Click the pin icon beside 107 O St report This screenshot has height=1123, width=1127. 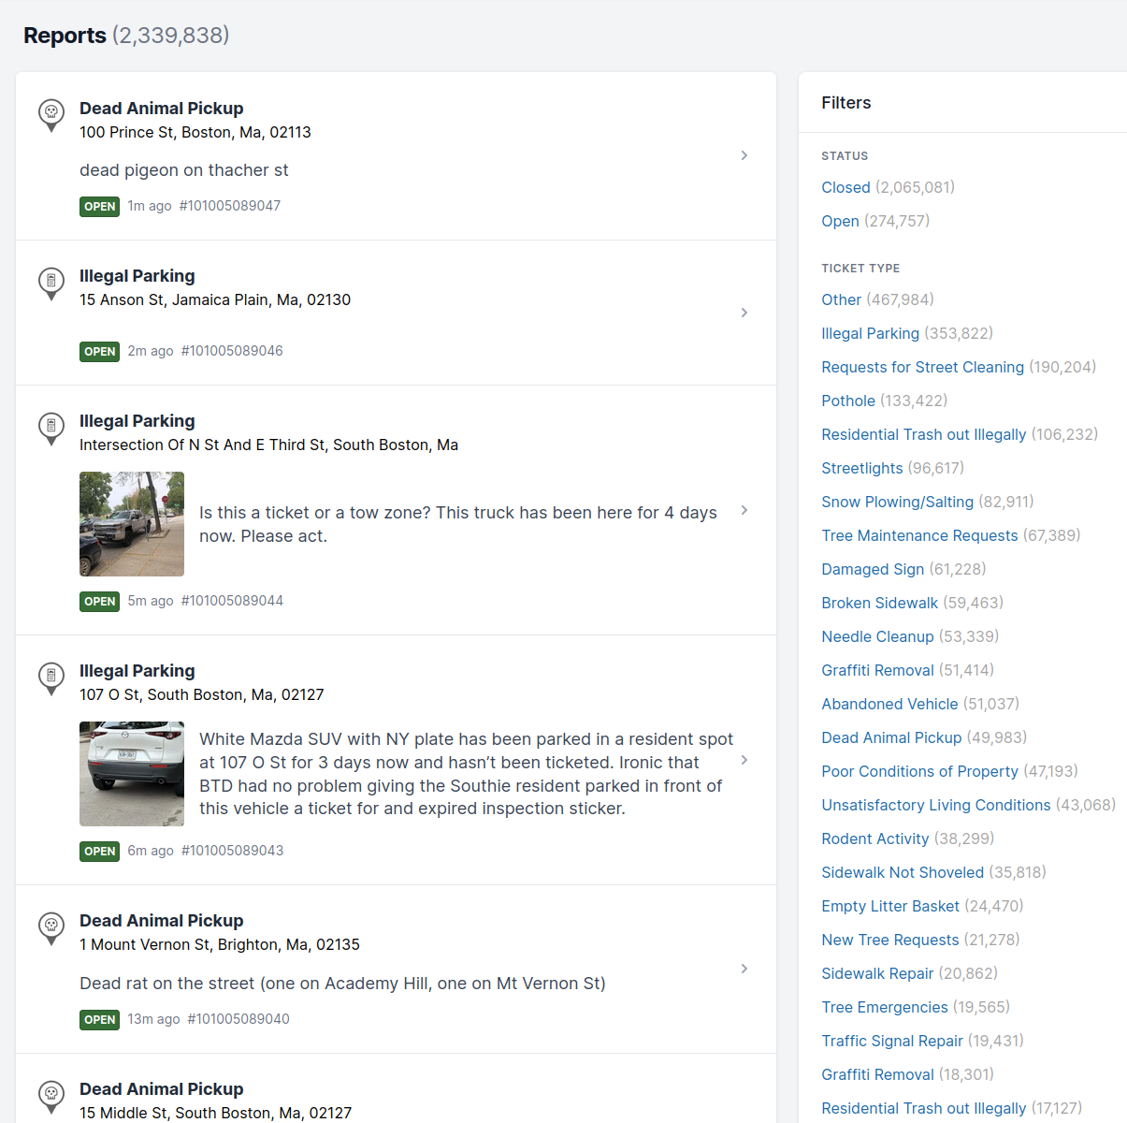click(x=51, y=678)
